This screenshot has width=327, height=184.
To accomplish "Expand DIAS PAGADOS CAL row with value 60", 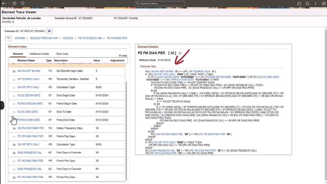I will [14, 169].
